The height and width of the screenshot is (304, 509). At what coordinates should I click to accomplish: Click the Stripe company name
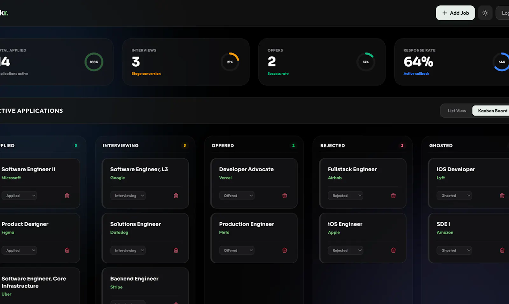[x=116, y=287]
